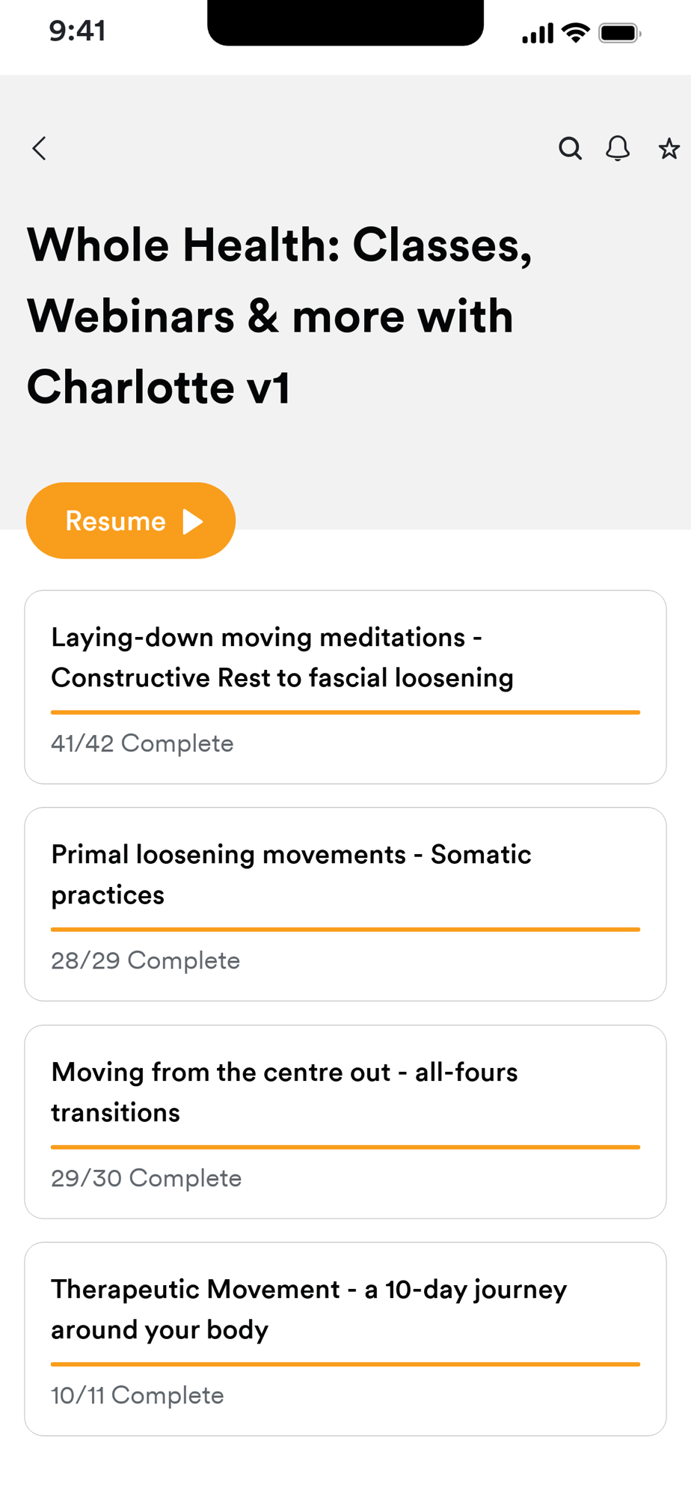Viewport: 691px width, 1497px height.
Task: Open search with magnifier icon
Action: click(x=570, y=148)
